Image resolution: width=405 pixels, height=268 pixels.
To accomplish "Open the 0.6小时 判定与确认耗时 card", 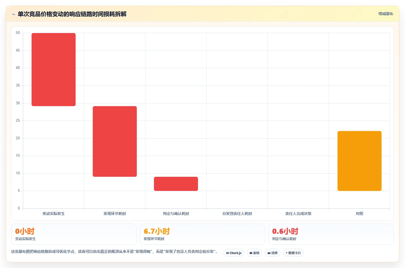I will click(x=331, y=234).
